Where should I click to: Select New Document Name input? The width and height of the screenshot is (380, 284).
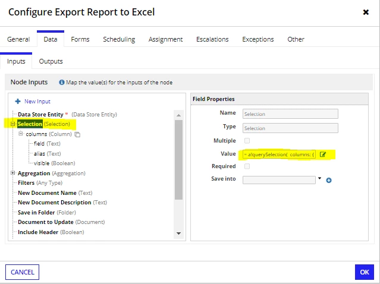pos(55,193)
